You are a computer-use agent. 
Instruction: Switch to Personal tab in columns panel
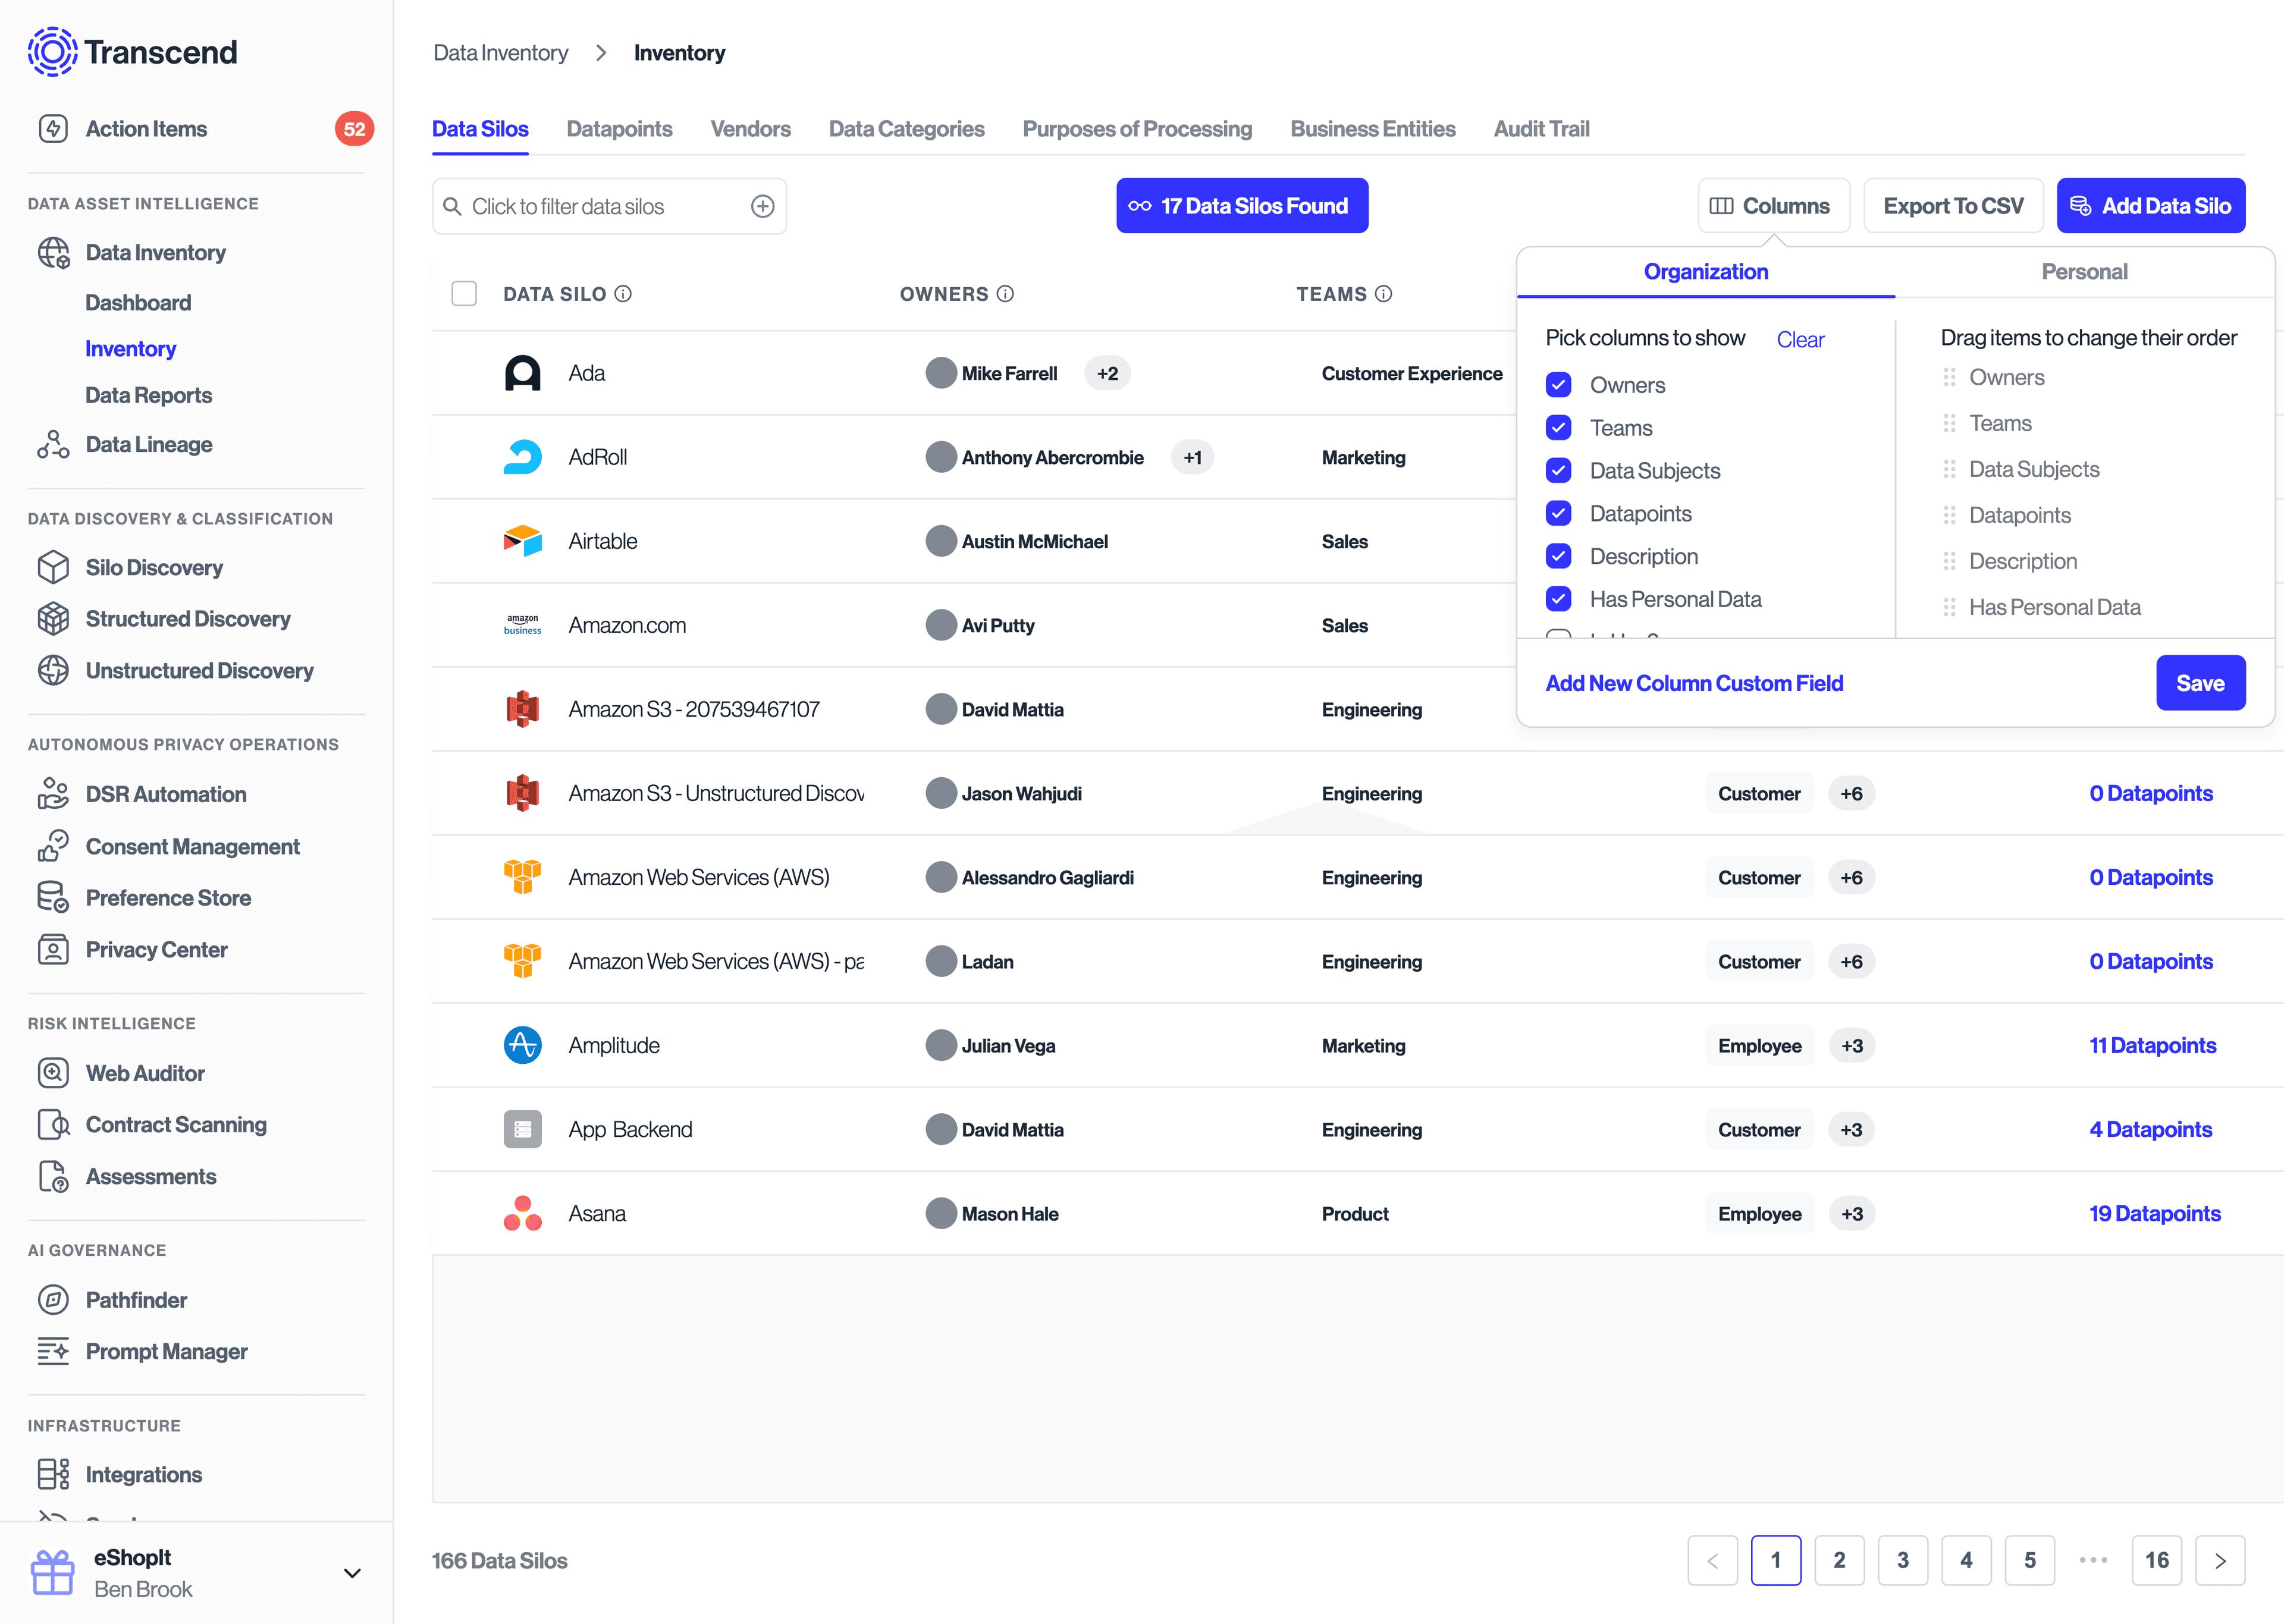point(2083,272)
